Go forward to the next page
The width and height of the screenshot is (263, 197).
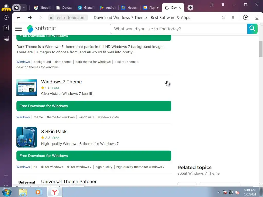pos(30,17)
